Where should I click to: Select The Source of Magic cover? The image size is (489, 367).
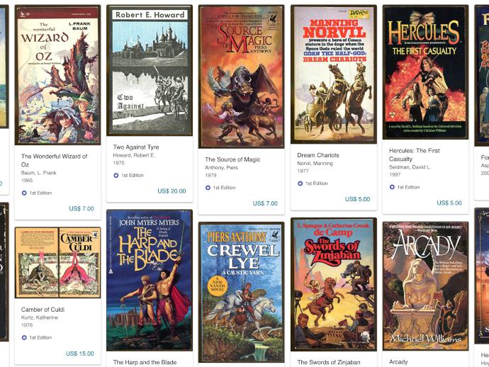pyautogui.click(x=242, y=77)
